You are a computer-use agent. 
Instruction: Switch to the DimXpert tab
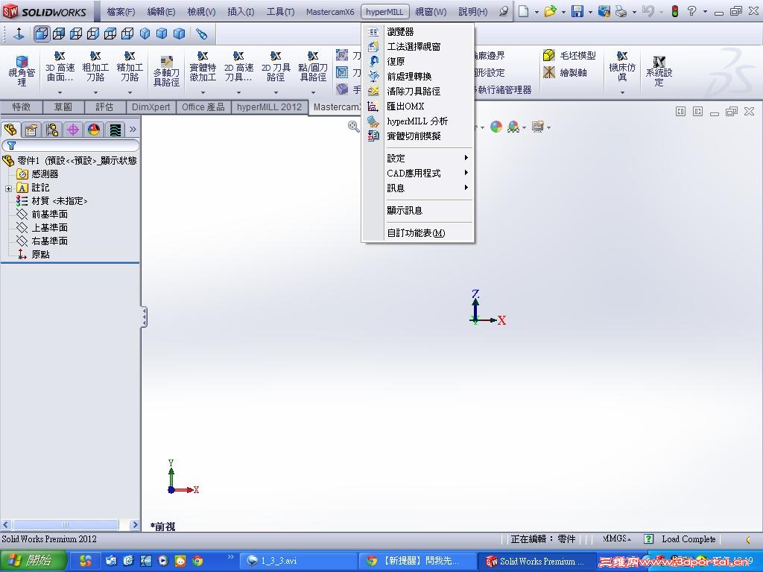coord(151,107)
